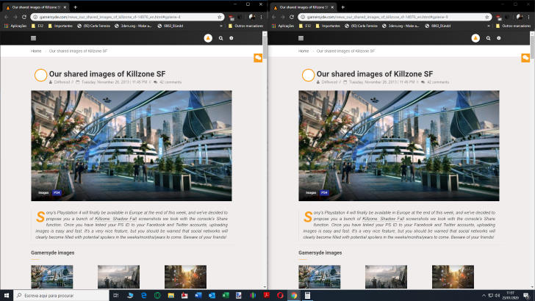535x301 pixels.
Task: Close the Killzone tab in right window
Action: click(x=332, y=7)
